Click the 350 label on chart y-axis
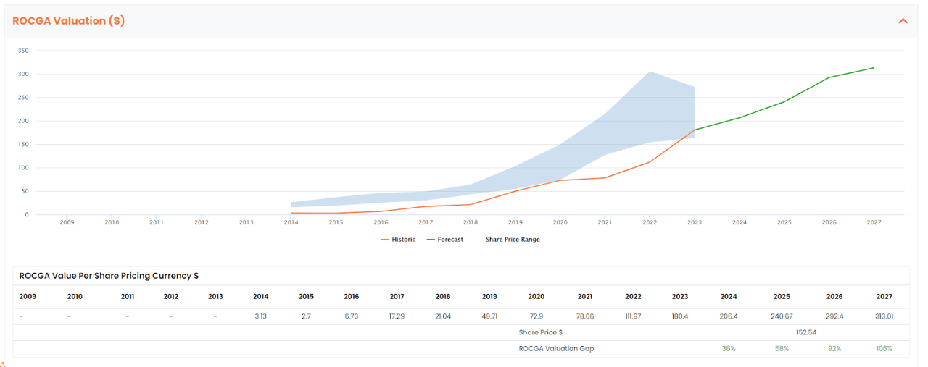The image size is (928, 367). (23, 51)
